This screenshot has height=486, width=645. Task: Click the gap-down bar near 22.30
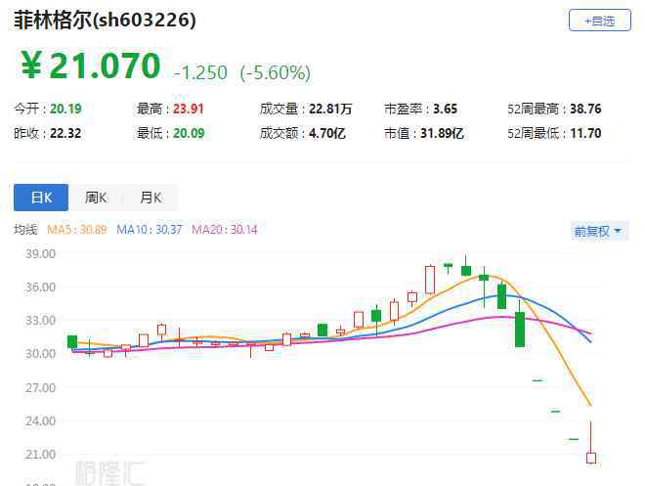574,439
